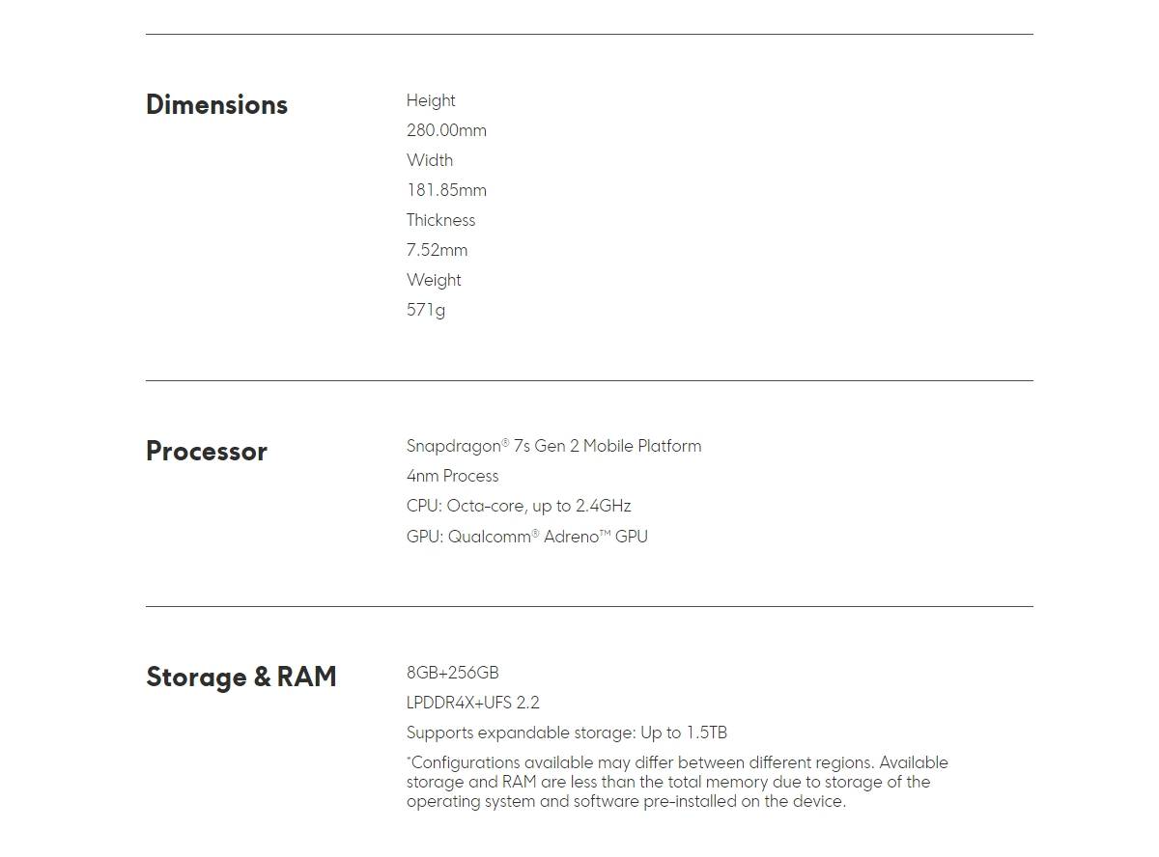
Task: Click the LPDDR4X+UFS 2.2 text
Action: [x=473, y=703]
